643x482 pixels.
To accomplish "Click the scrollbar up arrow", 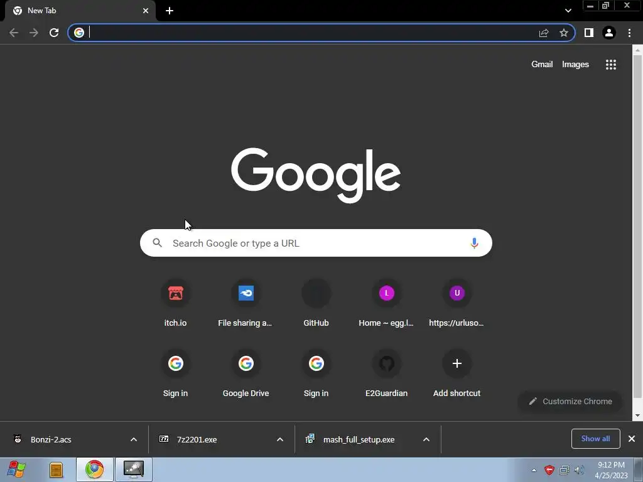I will [637, 50].
